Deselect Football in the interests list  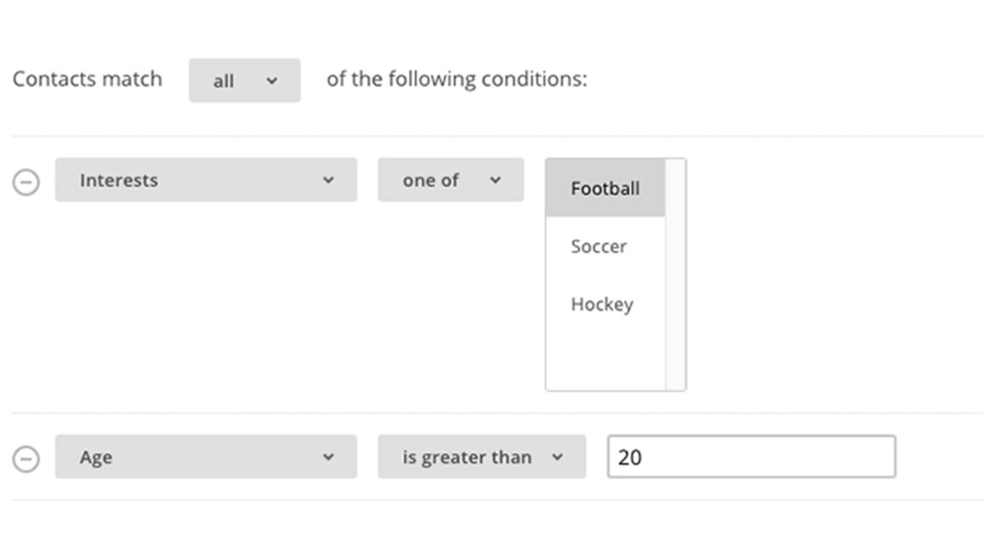click(604, 188)
